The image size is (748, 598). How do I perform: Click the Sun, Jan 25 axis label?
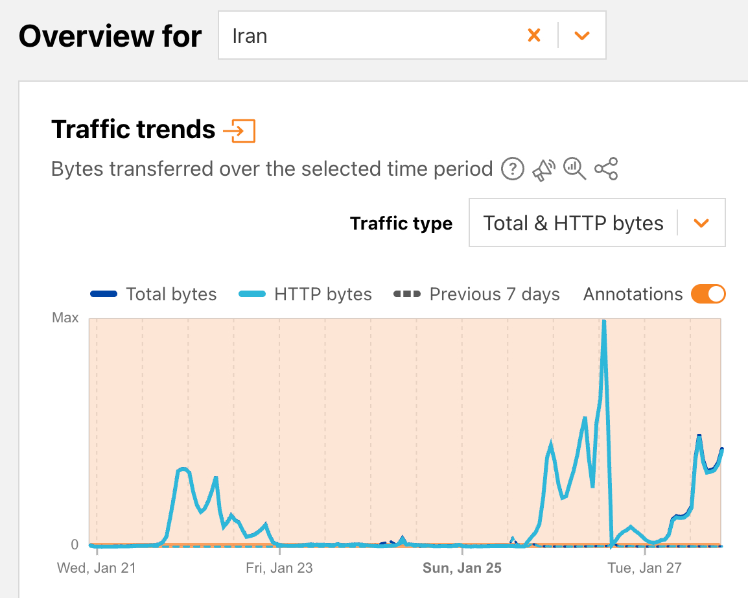[x=462, y=568]
